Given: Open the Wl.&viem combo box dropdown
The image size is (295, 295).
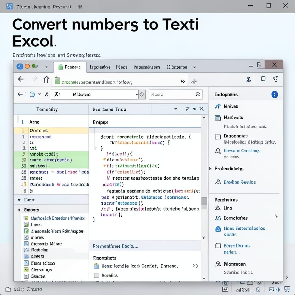Looking at the screenshot, I should [x=137, y=94].
